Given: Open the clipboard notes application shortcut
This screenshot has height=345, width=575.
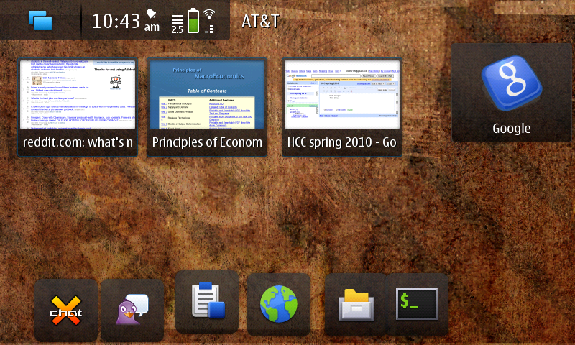Looking at the screenshot, I should 207,302.
